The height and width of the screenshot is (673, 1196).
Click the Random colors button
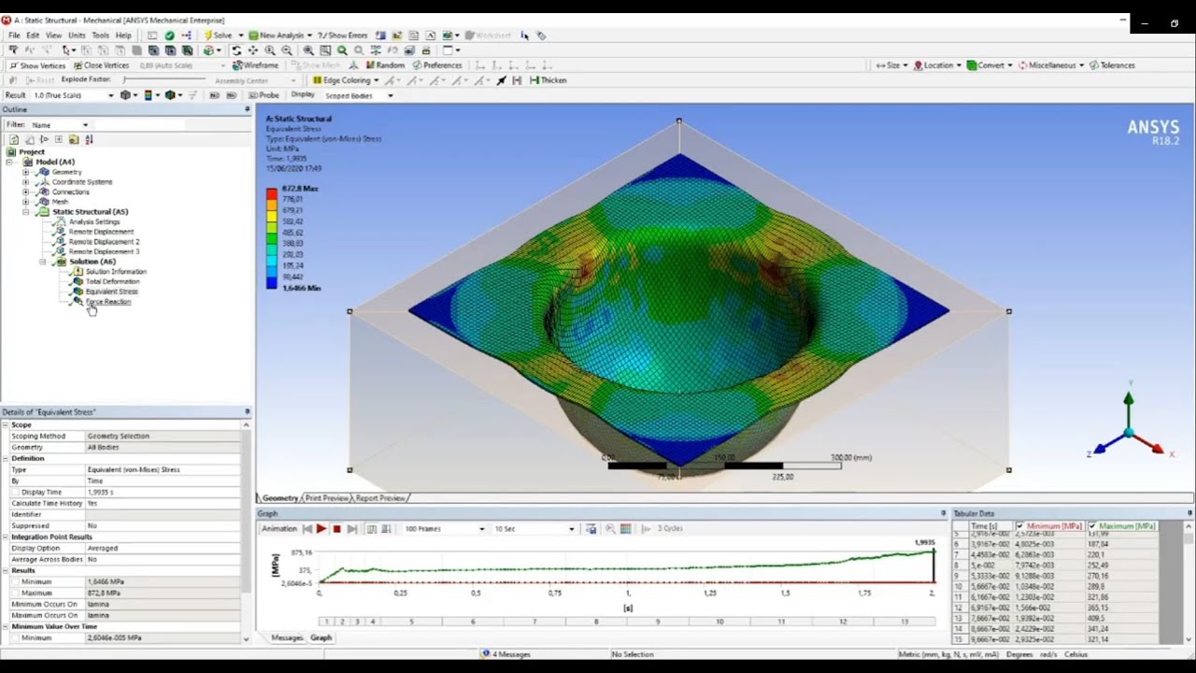pyautogui.click(x=385, y=65)
